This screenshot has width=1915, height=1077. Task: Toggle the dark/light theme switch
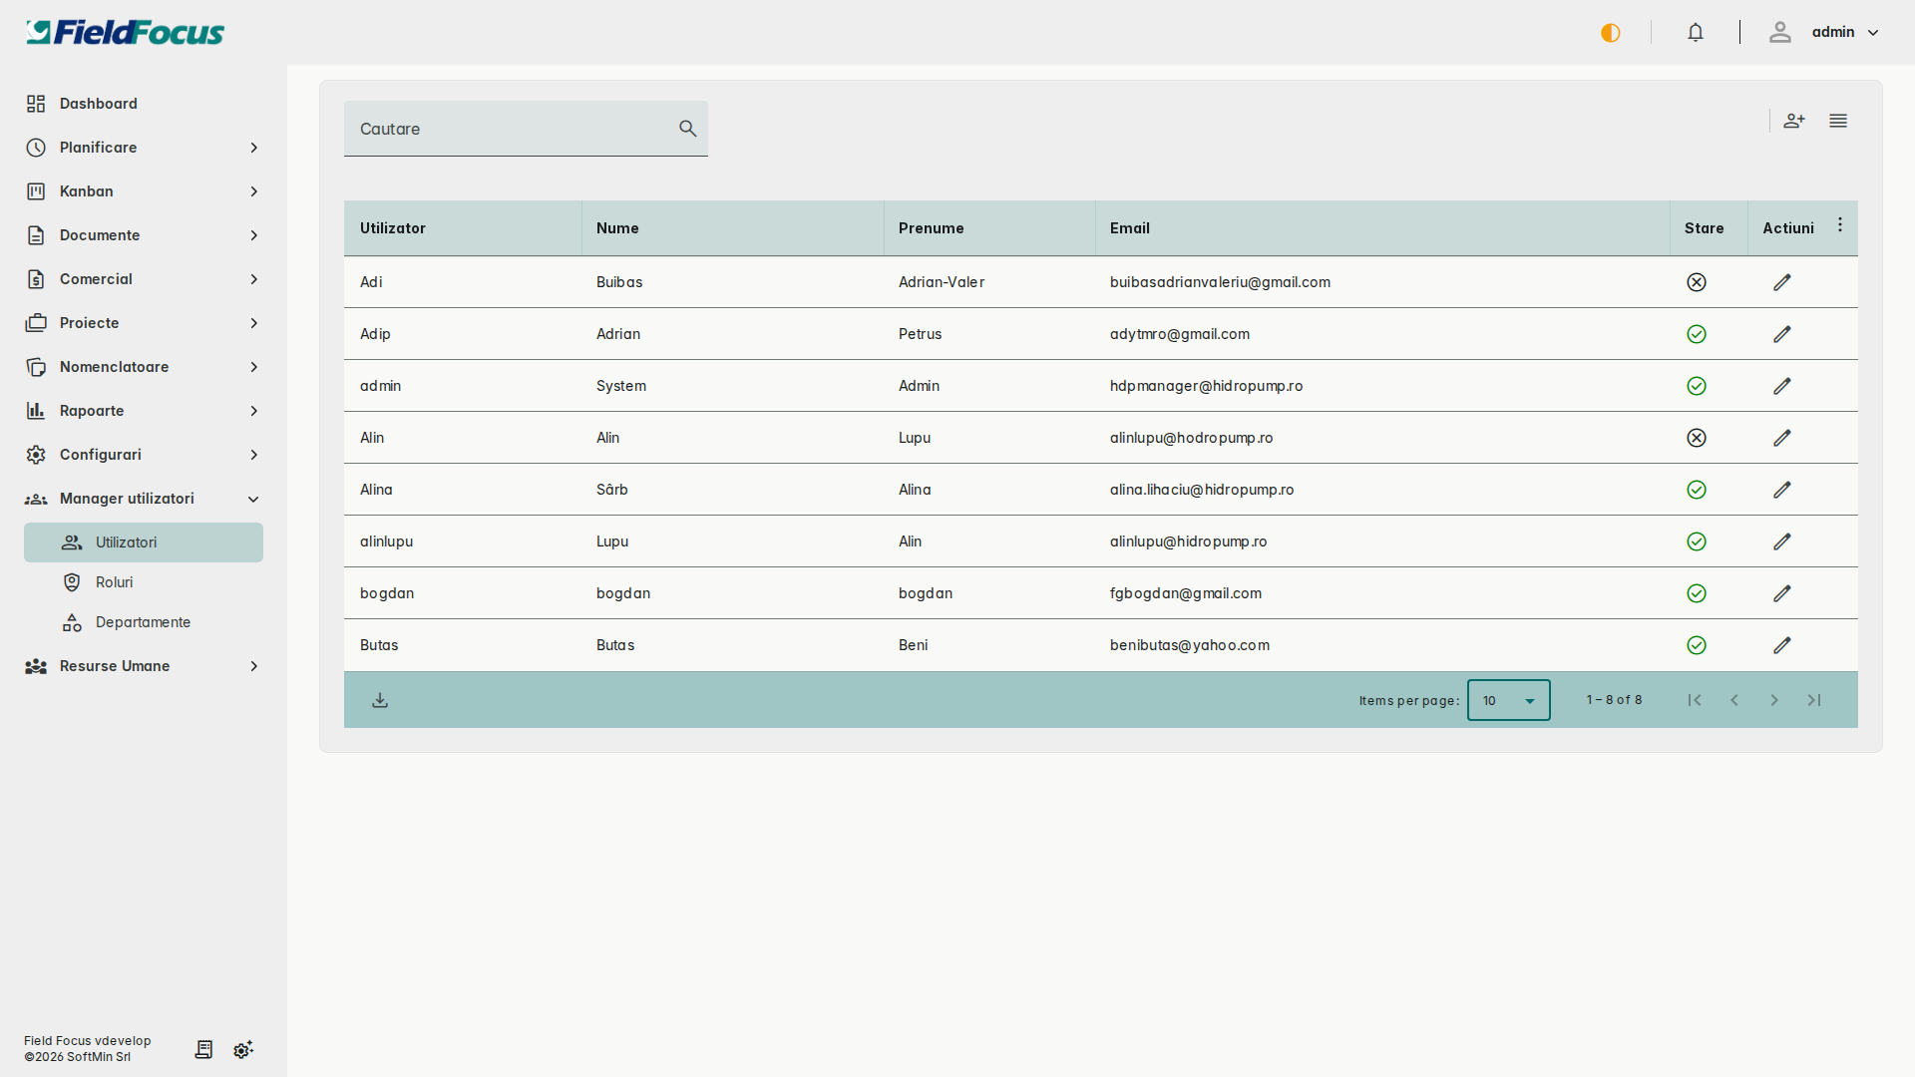tap(1611, 33)
